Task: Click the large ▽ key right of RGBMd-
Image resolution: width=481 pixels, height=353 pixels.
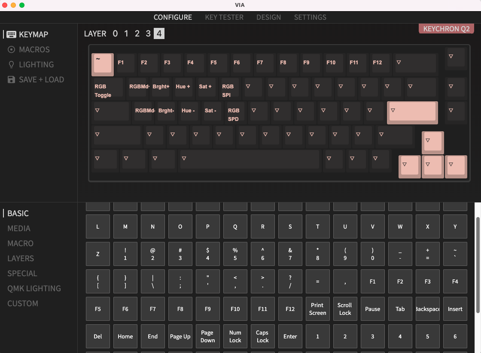Action: click(x=411, y=112)
